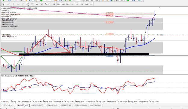
Task: Click the 'Daily Profit Target' text
Action: (11, 14)
